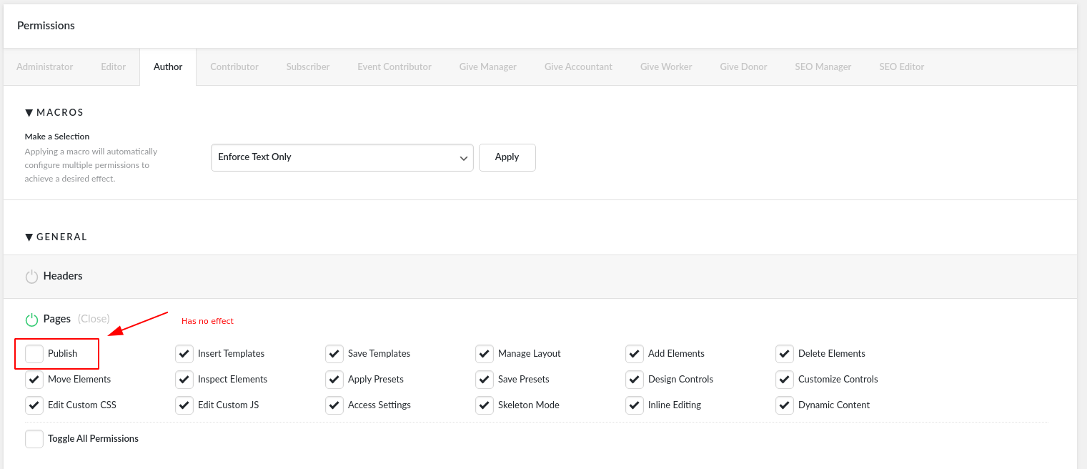The image size is (1087, 469).
Task: Click the Close link beside Pages
Action: click(x=94, y=319)
